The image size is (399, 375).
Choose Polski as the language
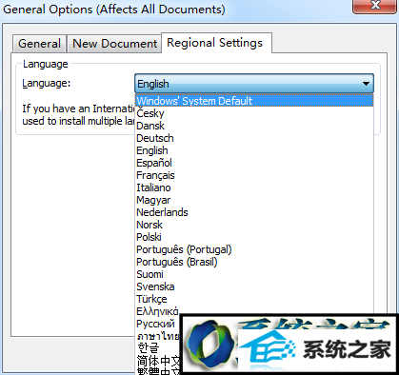click(x=254, y=237)
